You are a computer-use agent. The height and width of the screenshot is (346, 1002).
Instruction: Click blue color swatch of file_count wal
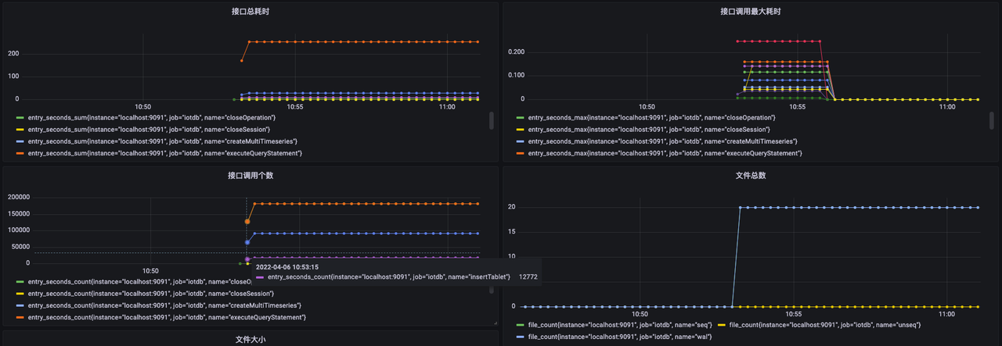tap(520, 337)
